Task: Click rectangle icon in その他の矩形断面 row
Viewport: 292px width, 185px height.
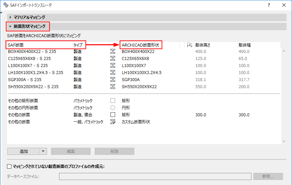Action: click(113, 101)
